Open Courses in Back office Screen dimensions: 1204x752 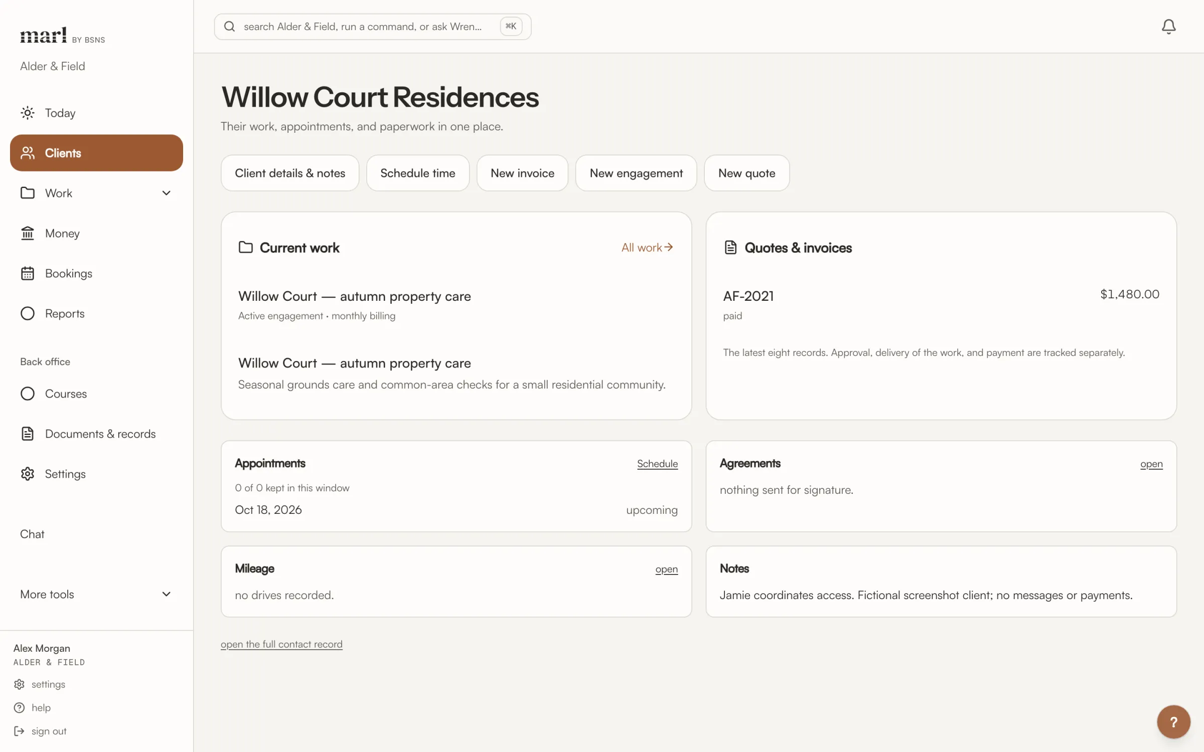click(x=96, y=394)
